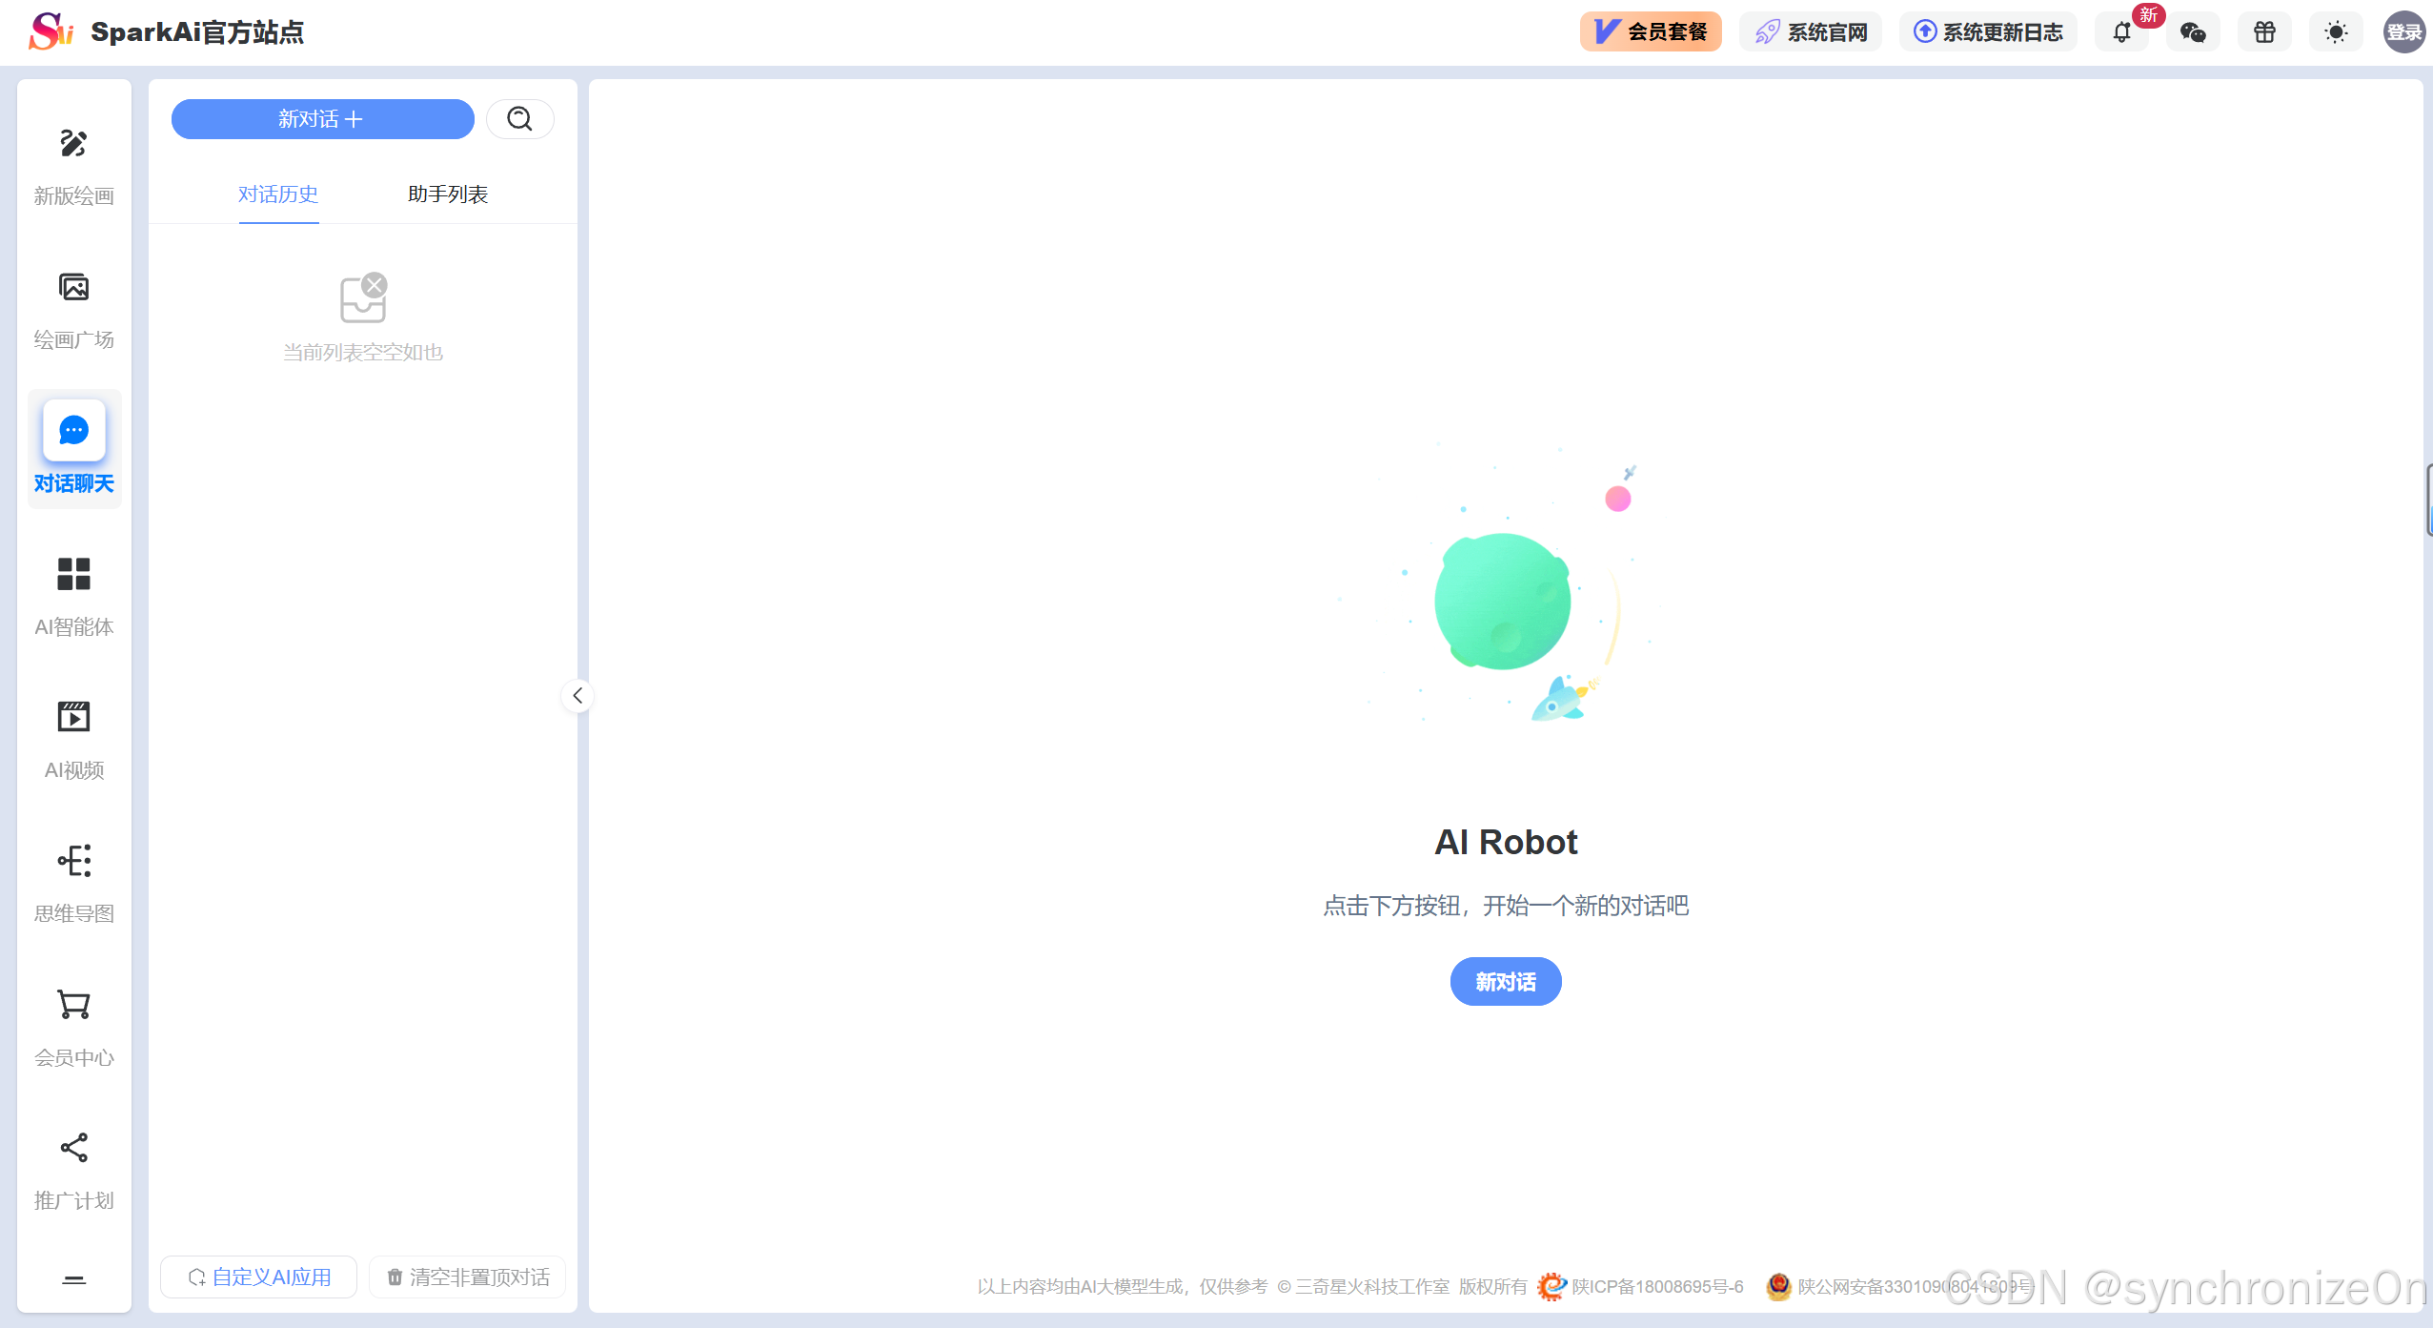The height and width of the screenshot is (1328, 2433).
Task: Open the WeChat icon in header
Action: (x=2193, y=32)
